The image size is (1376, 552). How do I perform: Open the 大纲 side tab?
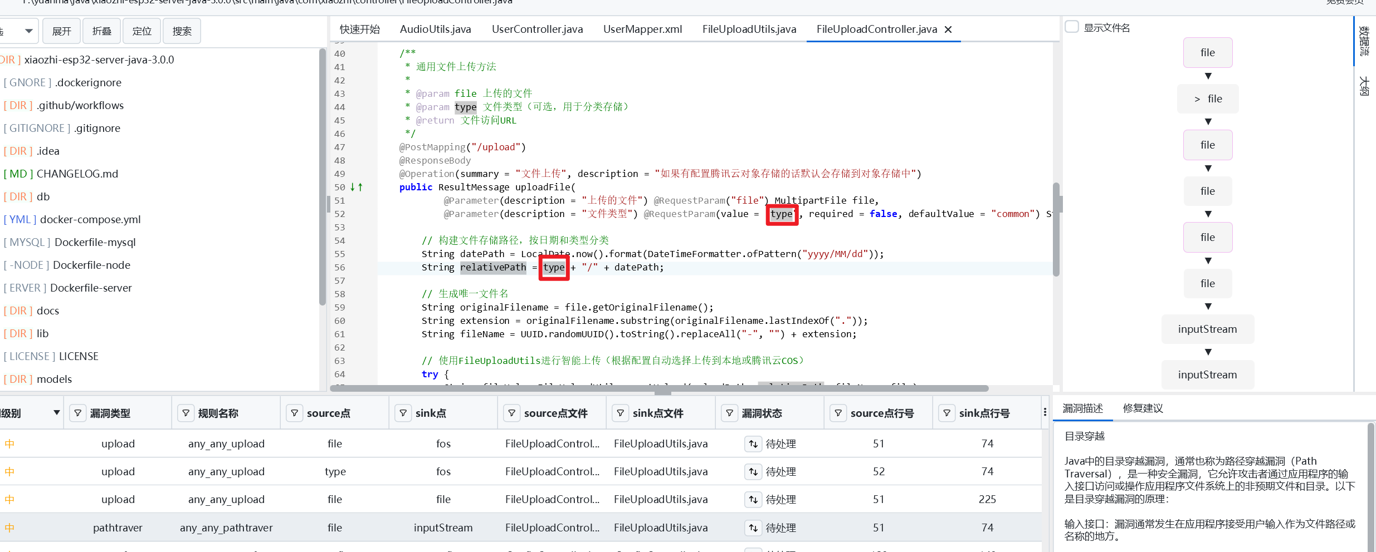(1364, 86)
